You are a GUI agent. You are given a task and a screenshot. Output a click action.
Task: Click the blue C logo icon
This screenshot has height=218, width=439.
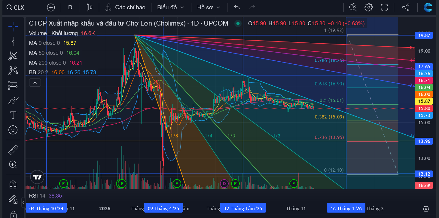click(428, 7)
